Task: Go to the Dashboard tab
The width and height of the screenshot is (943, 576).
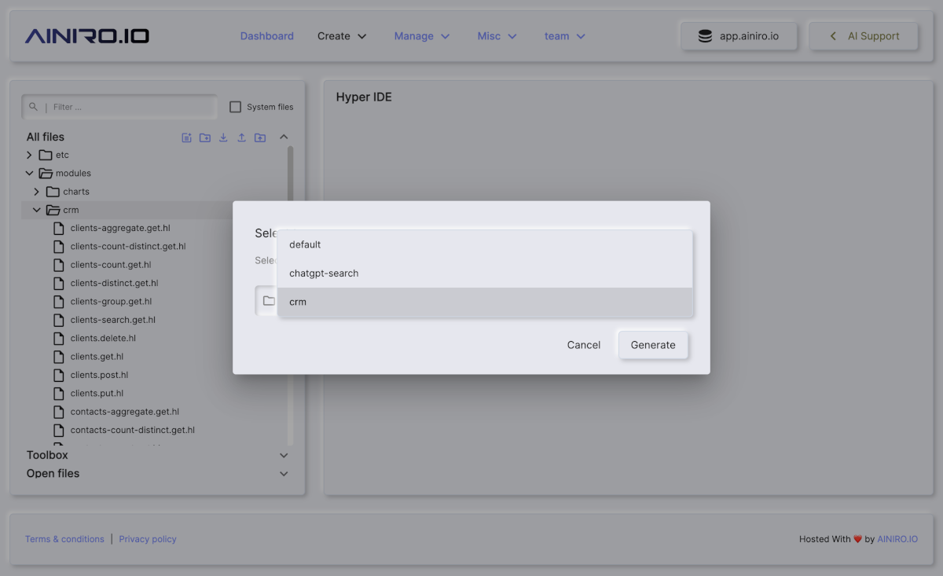Action: pyautogui.click(x=267, y=36)
